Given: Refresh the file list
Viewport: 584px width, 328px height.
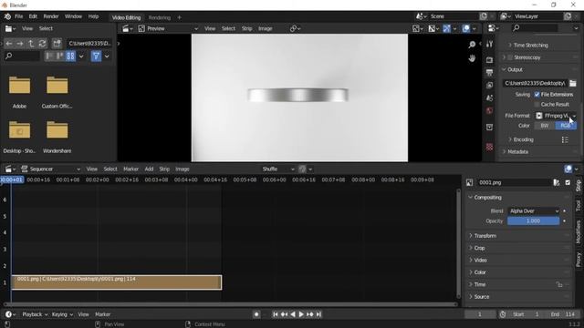Looking at the screenshot, I should 43,44.
